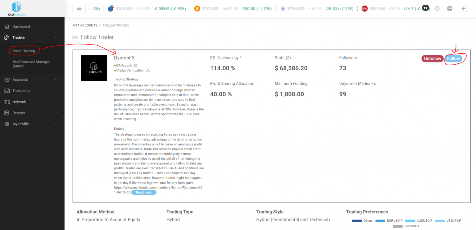Image resolution: width=476 pixels, height=230 pixels.
Task: Open Multi-Account Manager (MAM) page
Action: tap(31, 64)
